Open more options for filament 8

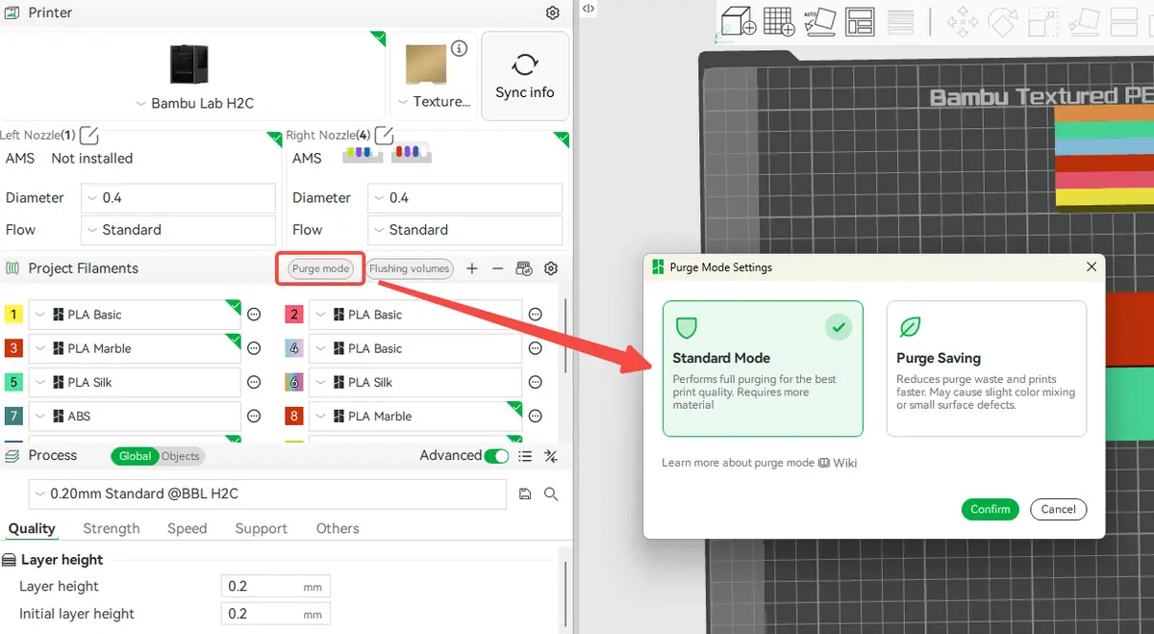(536, 416)
